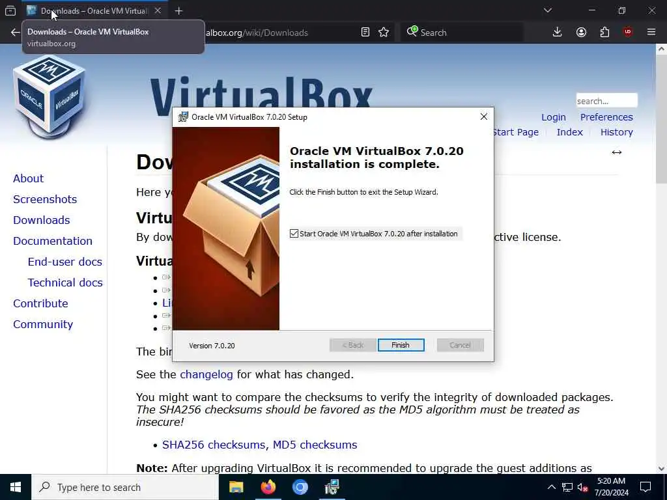Open the Screenshots sidebar link

(x=45, y=199)
